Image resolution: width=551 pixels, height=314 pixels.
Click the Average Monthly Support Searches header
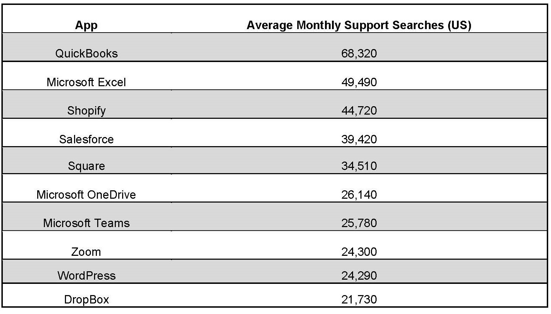359,25
